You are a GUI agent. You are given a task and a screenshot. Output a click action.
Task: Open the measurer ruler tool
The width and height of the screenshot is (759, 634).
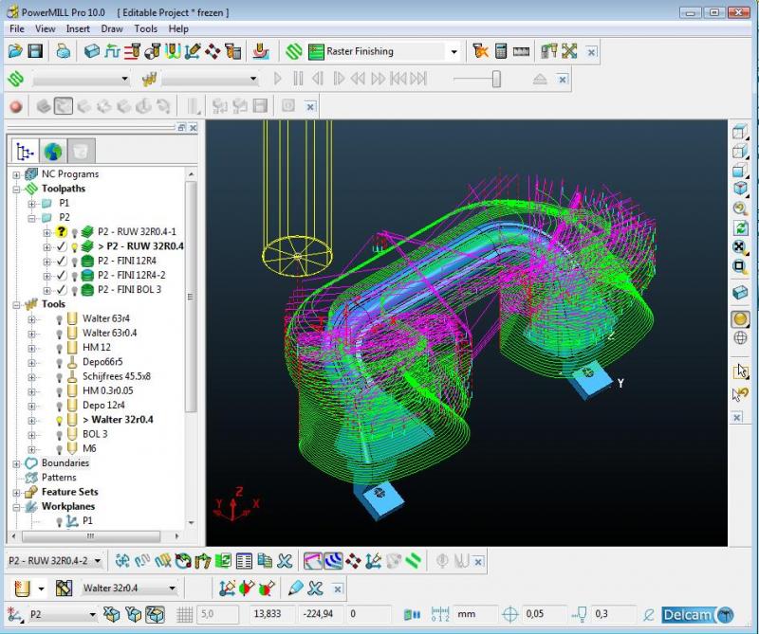[x=521, y=51]
